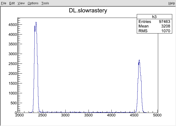Image resolution: width=176 pixels, height=126 pixels.
Task: Select the Entries 97463 row in stats box
Action: tap(154, 21)
